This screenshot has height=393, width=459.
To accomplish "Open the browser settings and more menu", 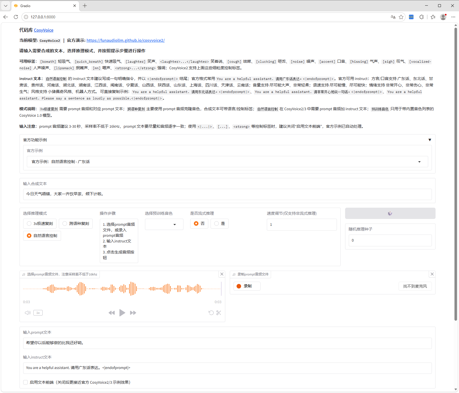I will point(453,17).
